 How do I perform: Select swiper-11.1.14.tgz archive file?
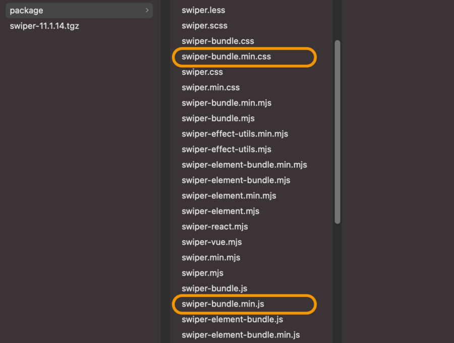tap(44, 26)
